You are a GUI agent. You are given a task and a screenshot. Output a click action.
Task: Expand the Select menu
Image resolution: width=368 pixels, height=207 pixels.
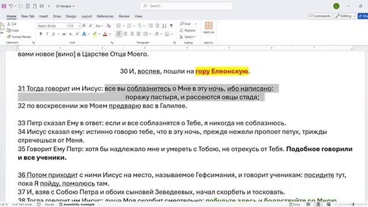coord(188,37)
